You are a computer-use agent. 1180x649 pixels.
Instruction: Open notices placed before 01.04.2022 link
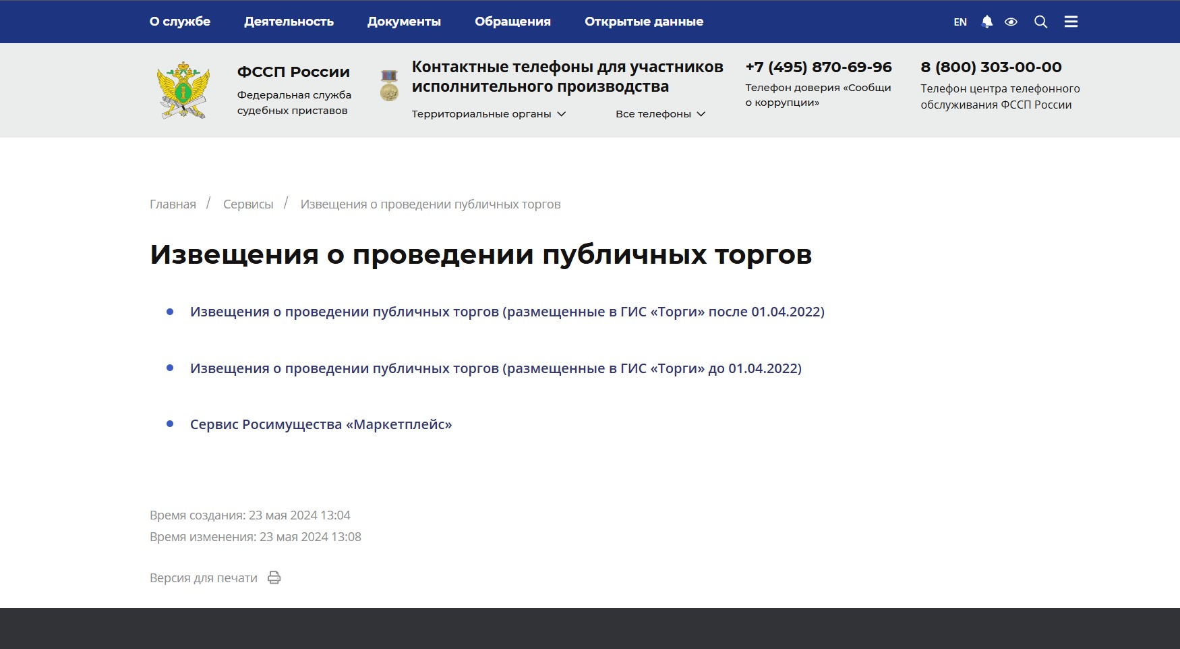tap(496, 368)
